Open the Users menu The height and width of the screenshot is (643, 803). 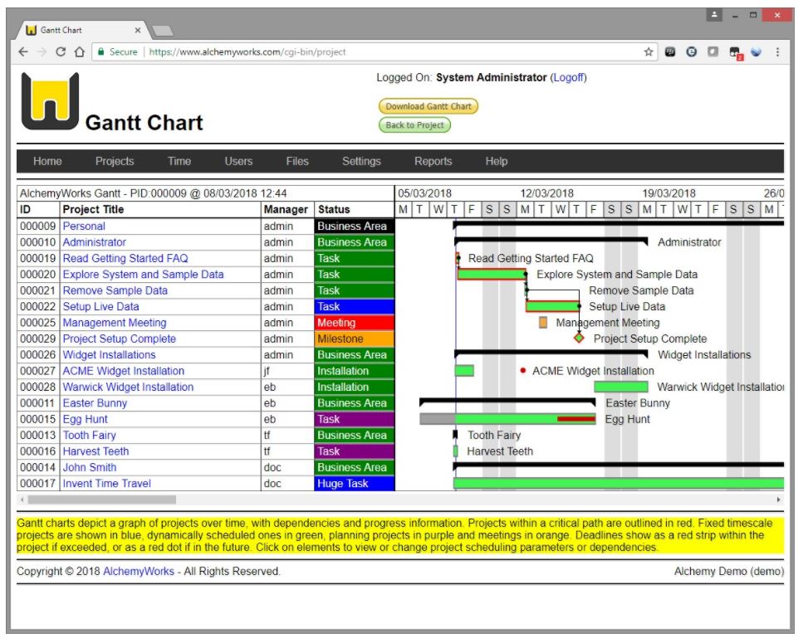click(x=238, y=161)
